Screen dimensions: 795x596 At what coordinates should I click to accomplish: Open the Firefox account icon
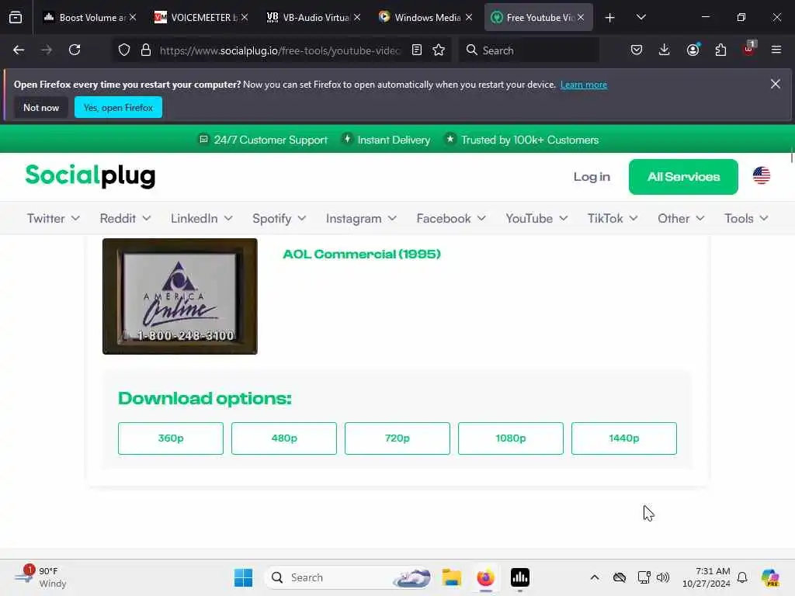coord(693,50)
